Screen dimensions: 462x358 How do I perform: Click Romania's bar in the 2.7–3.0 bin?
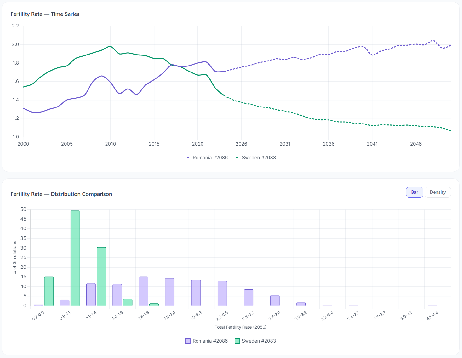tap(275, 301)
